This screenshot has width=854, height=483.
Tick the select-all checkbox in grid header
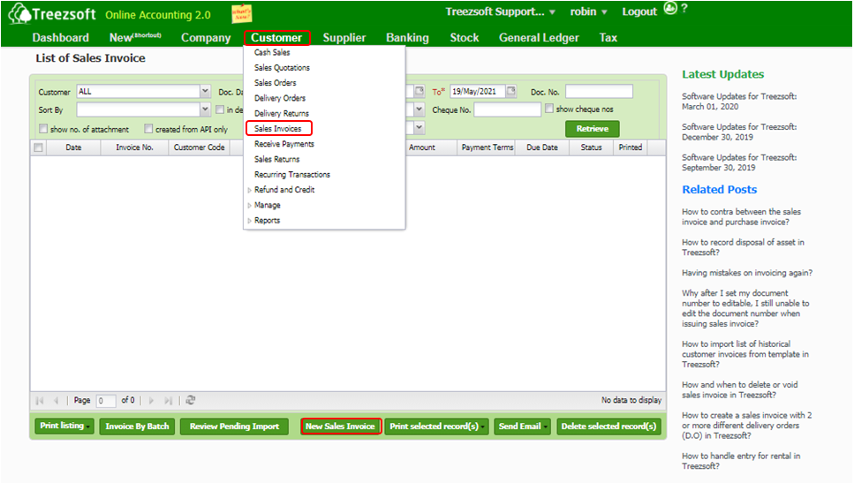38,147
